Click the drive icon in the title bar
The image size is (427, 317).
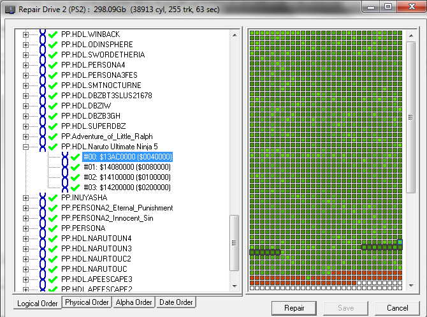coord(10,10)
